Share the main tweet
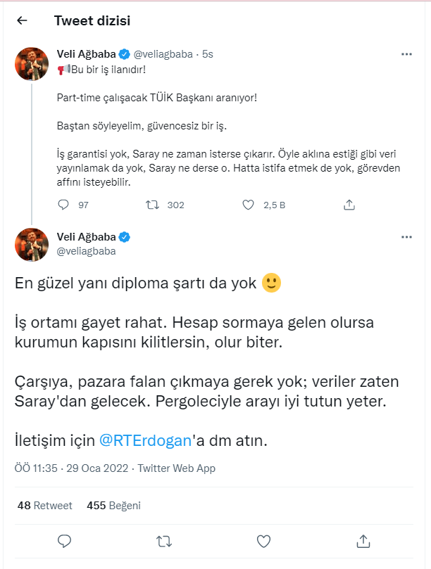This screenshot has width=431, height=569. [363, 541]
